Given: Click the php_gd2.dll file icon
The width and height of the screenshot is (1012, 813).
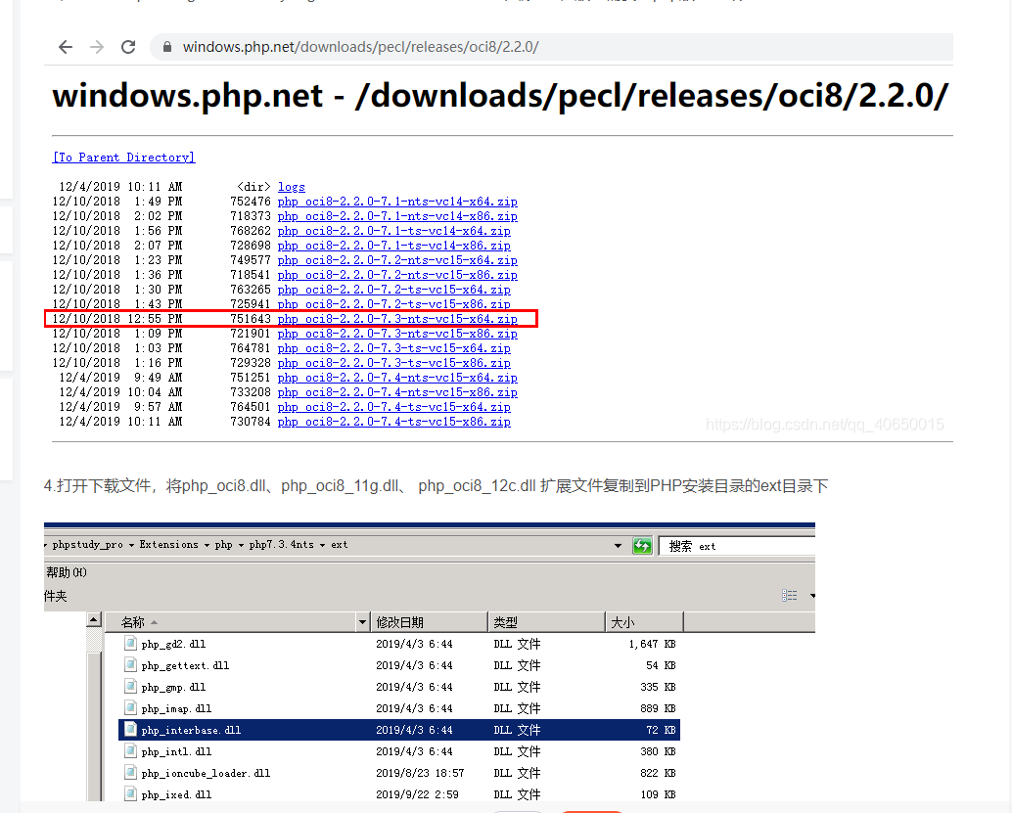Looking at the screenshot, I should tap(131, 643).
